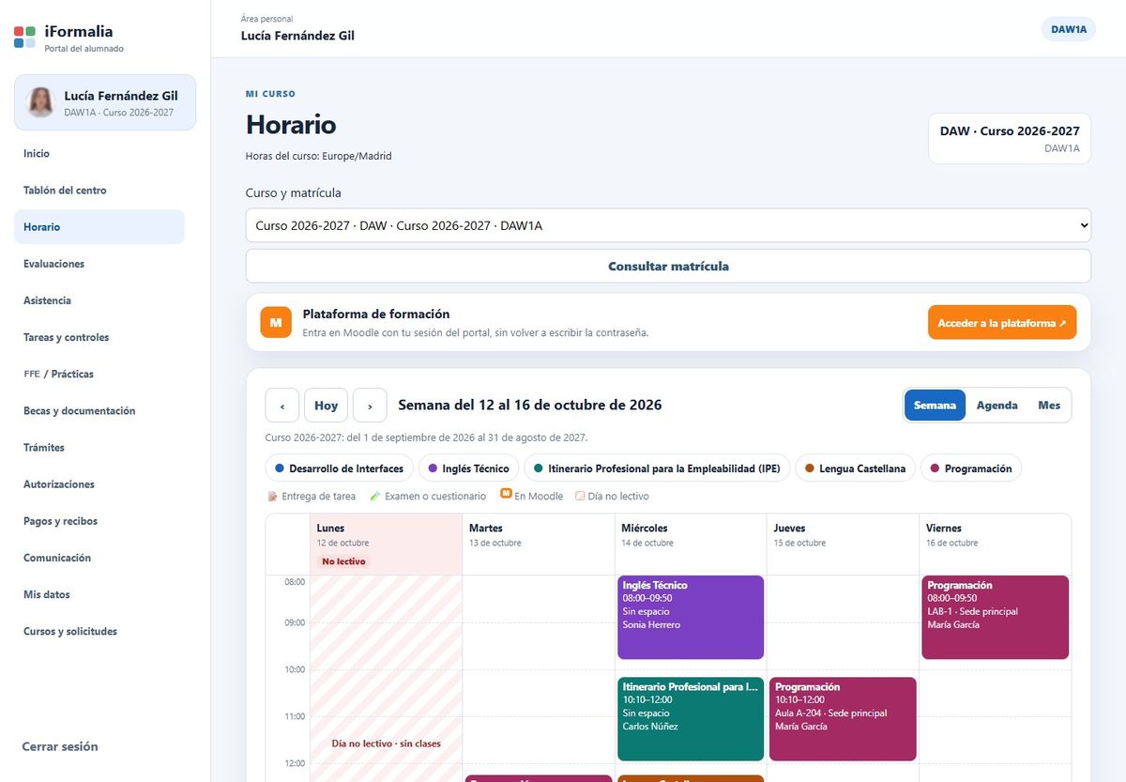Toggle the Programación filter chip
This screenshot has width=1126, height=782.
tap(970, 468)
